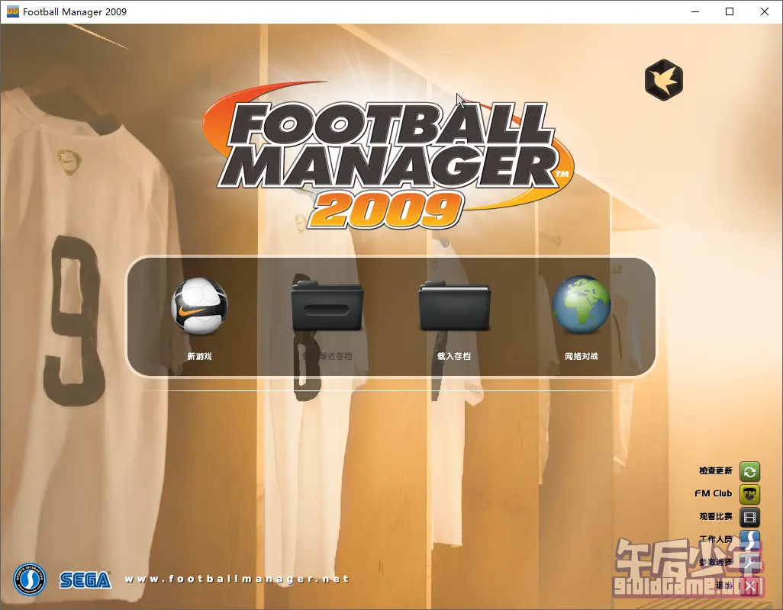Click the red 退出 quit icon
This screenshot has width=783, height=610.
(x=749, y=586)
